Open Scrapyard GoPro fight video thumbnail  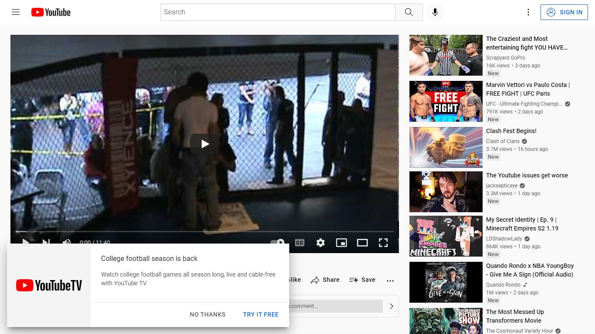click(446, 55)
